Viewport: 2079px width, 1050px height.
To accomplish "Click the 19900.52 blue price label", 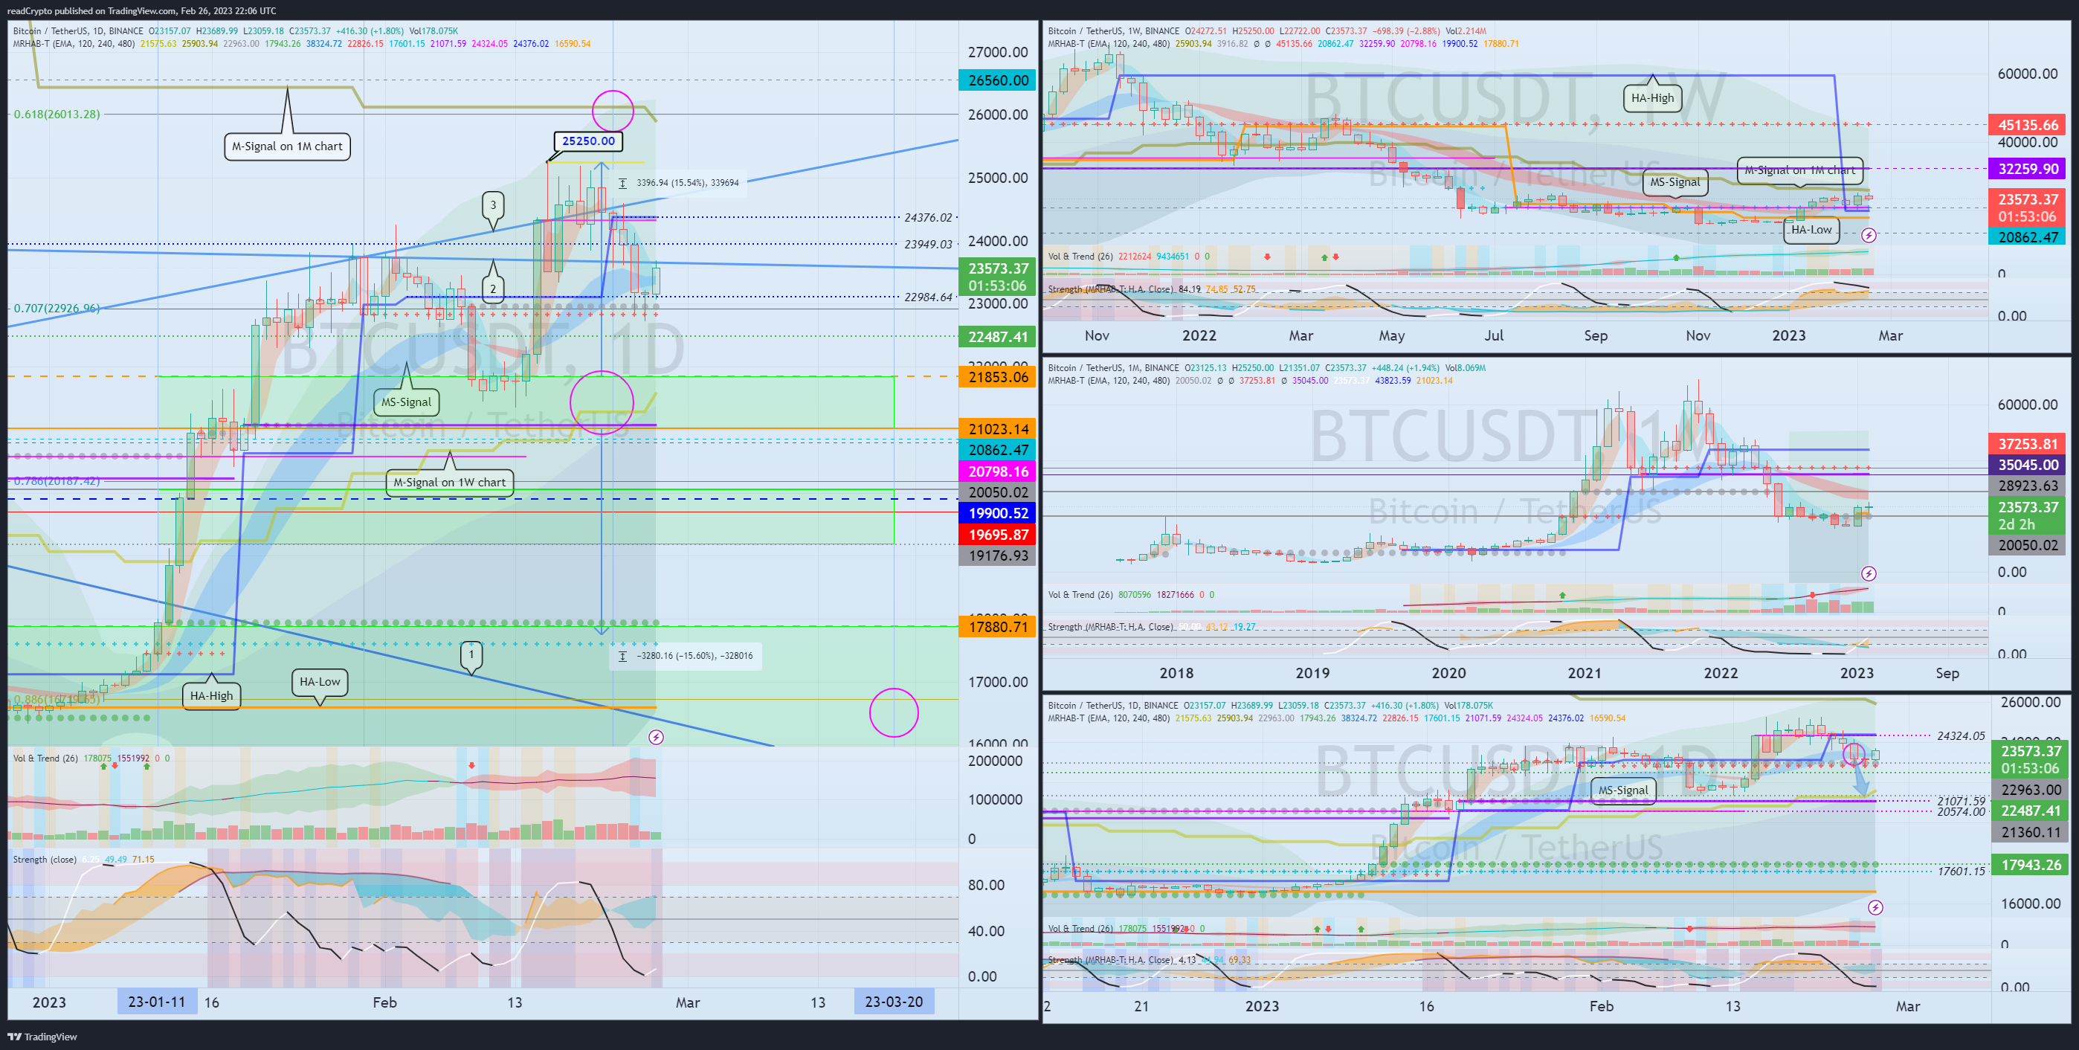I will tap(998, 513).
